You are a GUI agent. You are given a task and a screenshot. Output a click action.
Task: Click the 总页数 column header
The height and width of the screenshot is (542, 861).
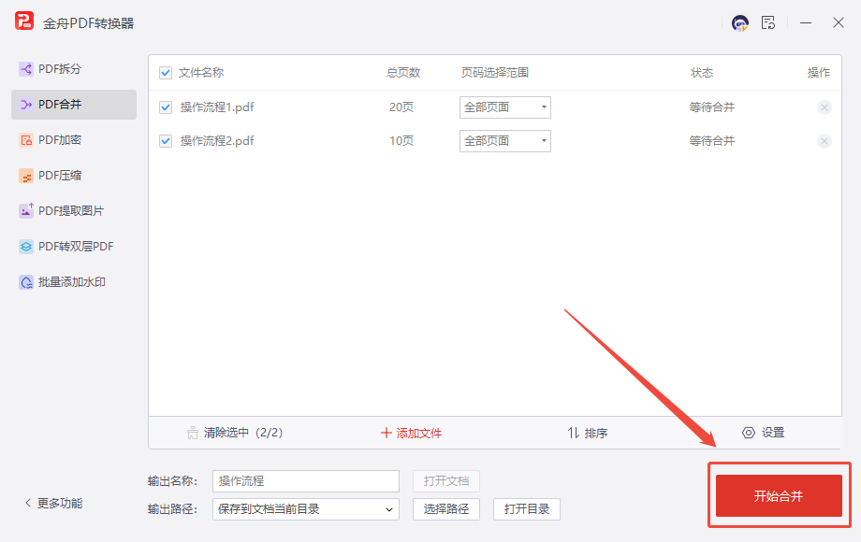point(403,73)
